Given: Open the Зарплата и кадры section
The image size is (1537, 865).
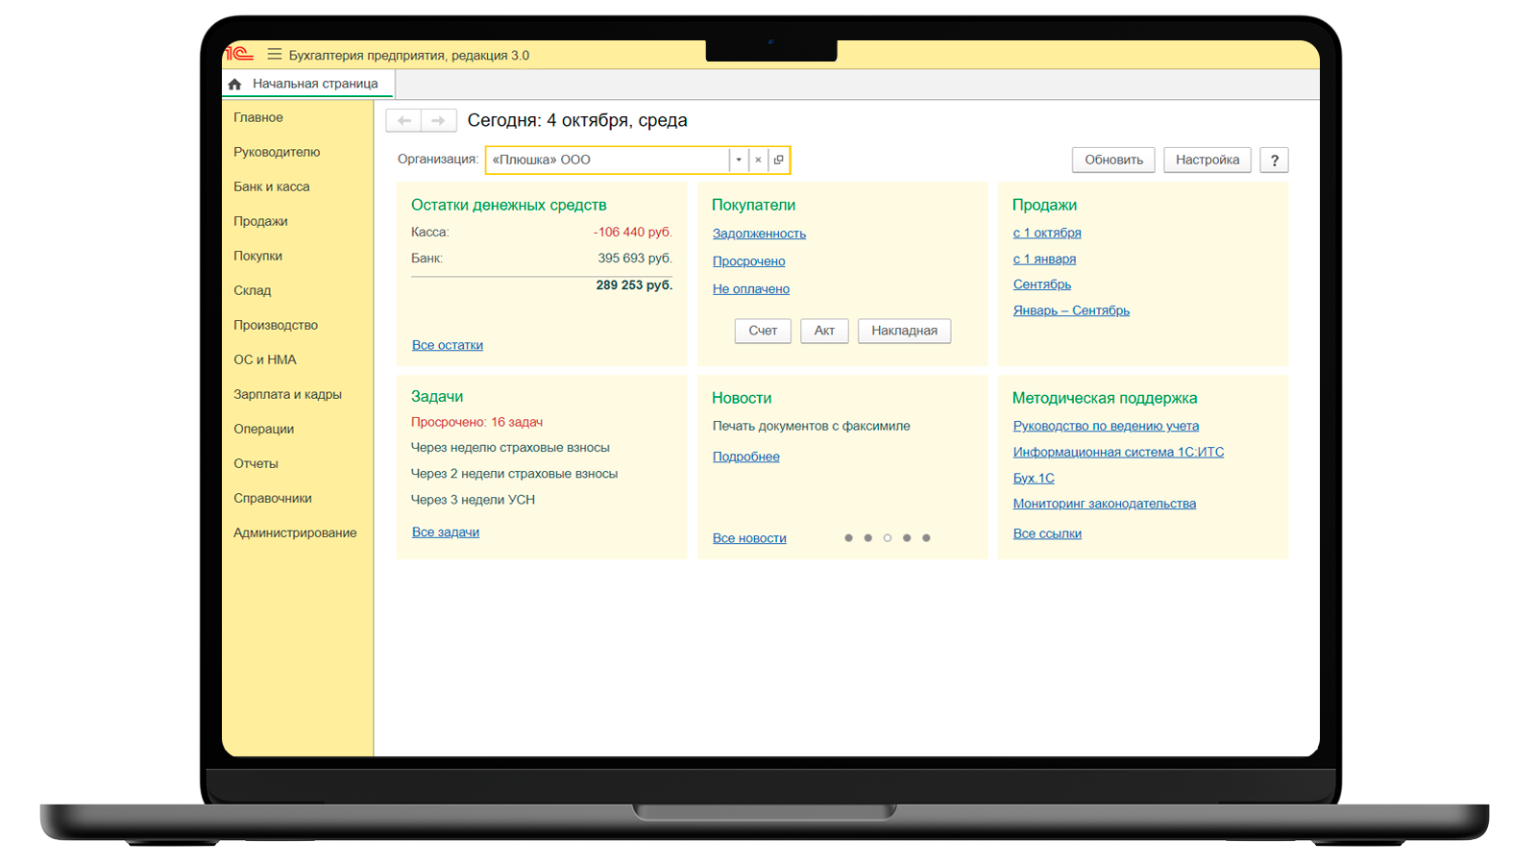Looking at the screenshot, I should coord(287,394).
